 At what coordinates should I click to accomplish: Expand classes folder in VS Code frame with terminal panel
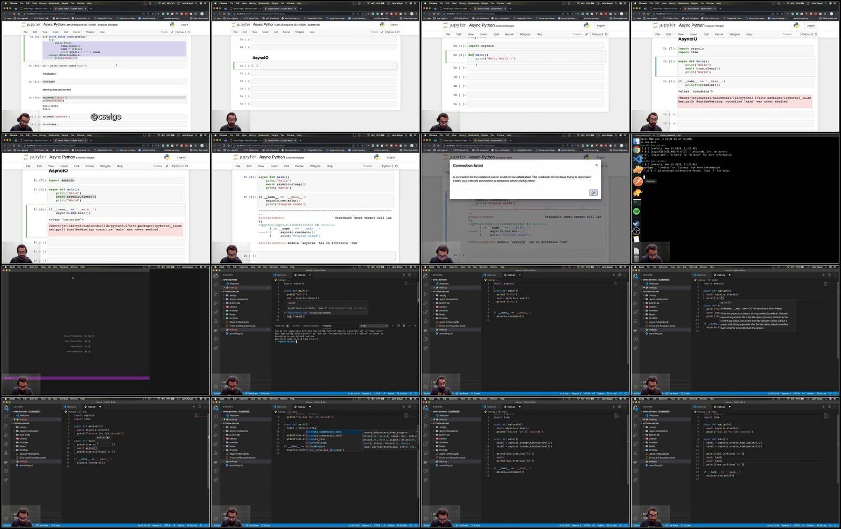[x=231, y=307]
